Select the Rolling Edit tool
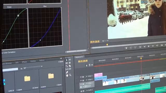166x93 pixels. point(70,63)
